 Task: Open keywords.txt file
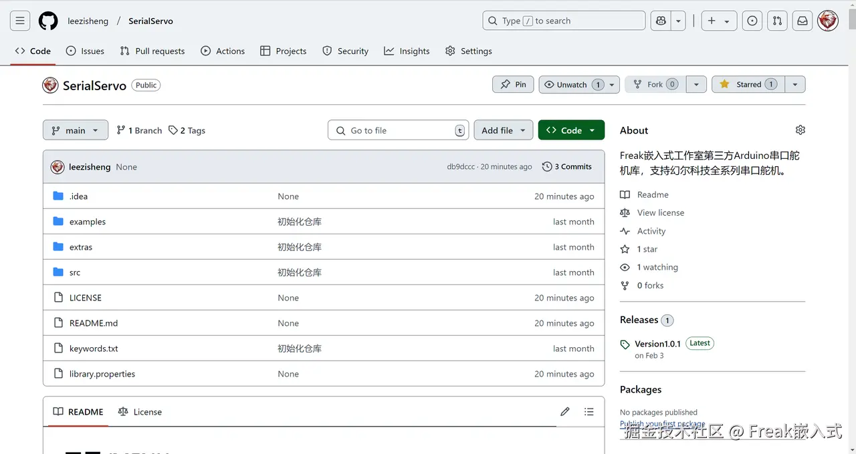94,349
